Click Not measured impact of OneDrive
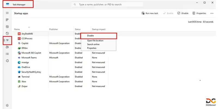This screenshot has height=109, width=218. click(98, 67)
